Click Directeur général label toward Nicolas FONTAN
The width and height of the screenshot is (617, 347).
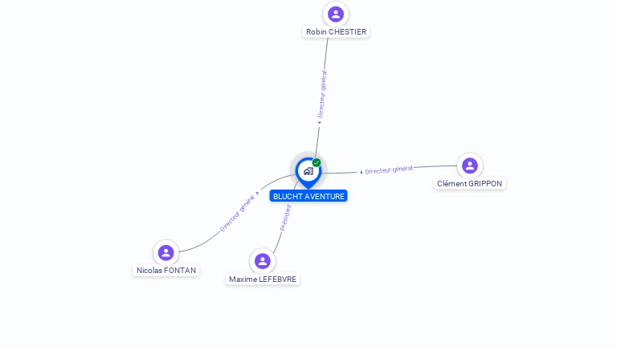coord(237,213)
